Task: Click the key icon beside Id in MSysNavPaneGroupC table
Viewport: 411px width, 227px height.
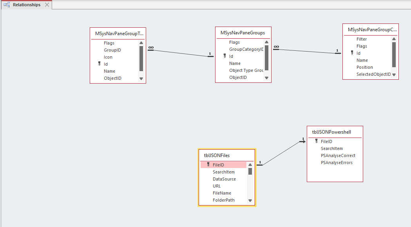Action: click(352, 53)
